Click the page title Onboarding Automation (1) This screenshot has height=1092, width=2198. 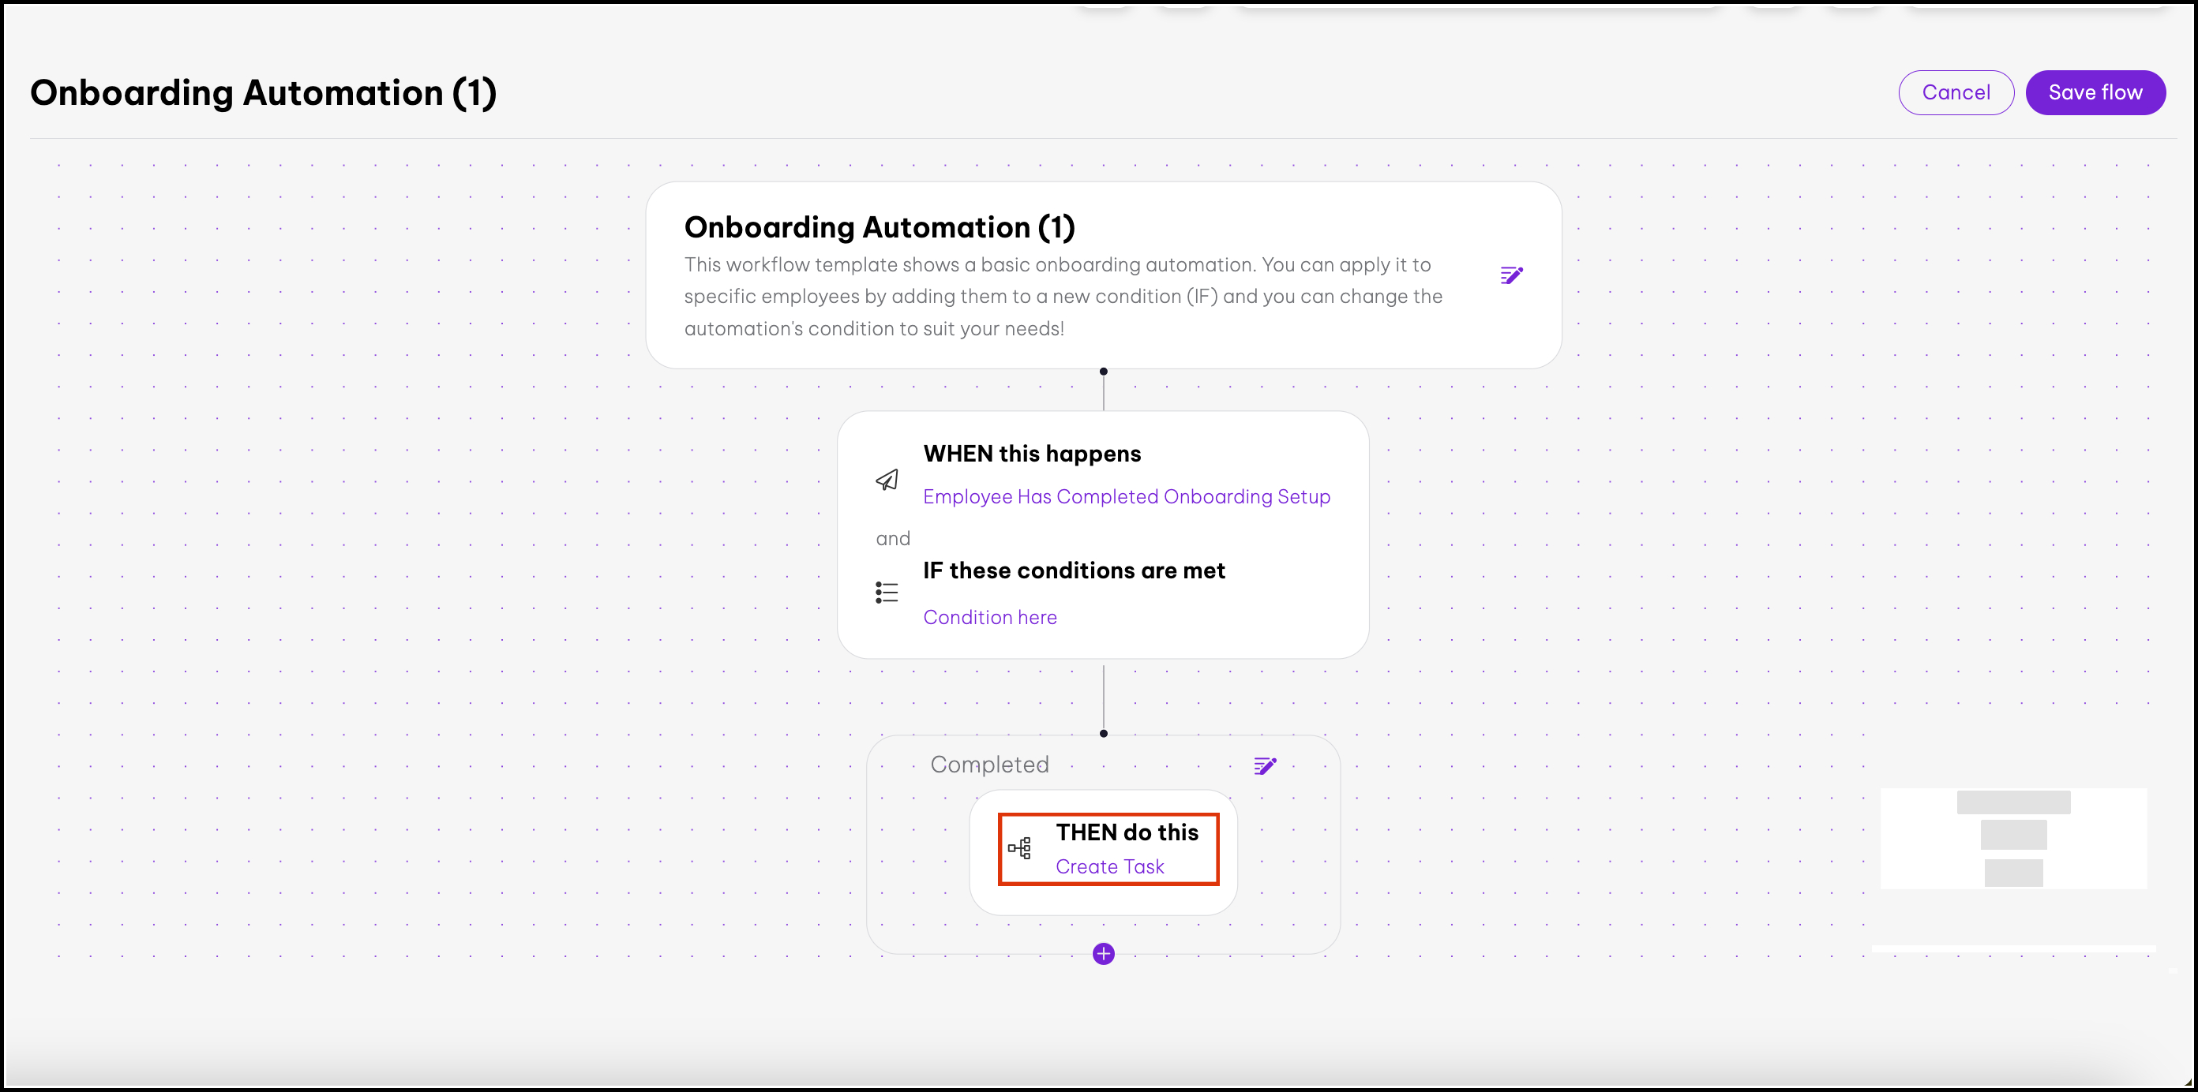point(263,93)
